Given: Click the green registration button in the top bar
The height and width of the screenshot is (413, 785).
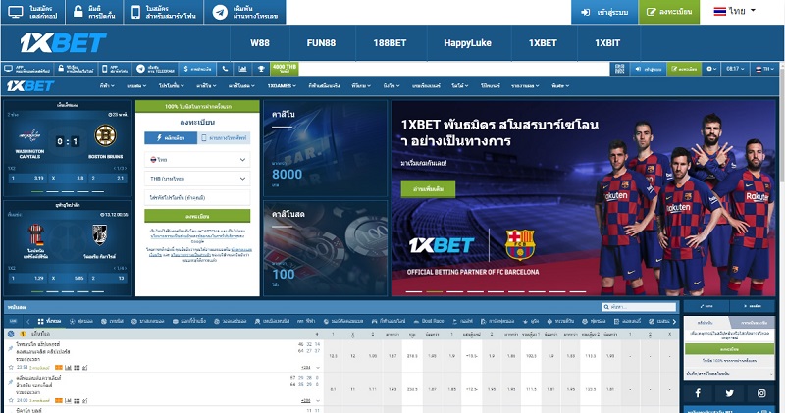Looking at the screenshot, I should pyautogui.click(x=671, y=12).
